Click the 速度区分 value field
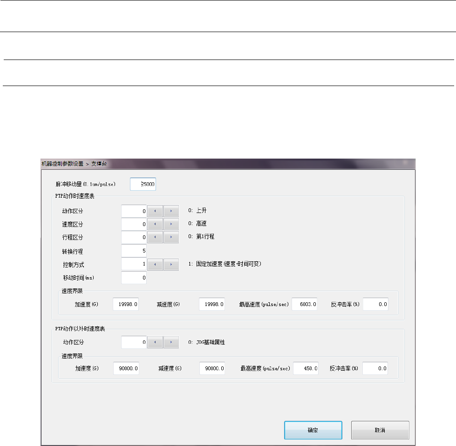 tap(134, 224)
